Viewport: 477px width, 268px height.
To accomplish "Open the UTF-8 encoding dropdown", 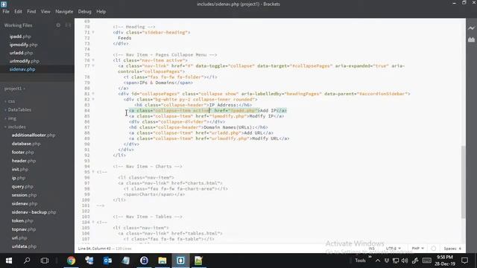I will [393, 249].
